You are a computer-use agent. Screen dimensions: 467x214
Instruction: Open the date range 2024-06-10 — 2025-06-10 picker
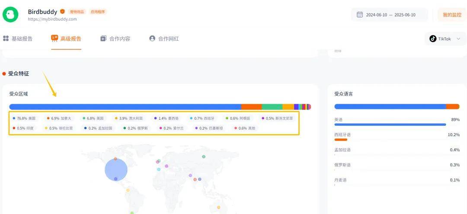coord(389,15)
